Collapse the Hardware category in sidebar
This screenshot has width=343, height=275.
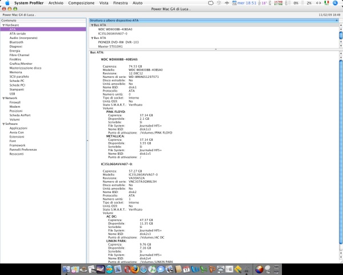click(3, 25)
